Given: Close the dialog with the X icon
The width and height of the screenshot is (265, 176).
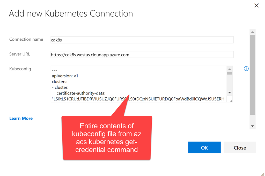Looking at the screenshot, I should 256,5.
